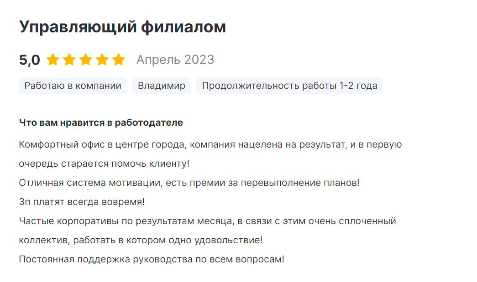The height and width of the screenshot is (282, 477).
Task: Click the 'Зп платят всегда вовремя!' line
Action: 82,202
